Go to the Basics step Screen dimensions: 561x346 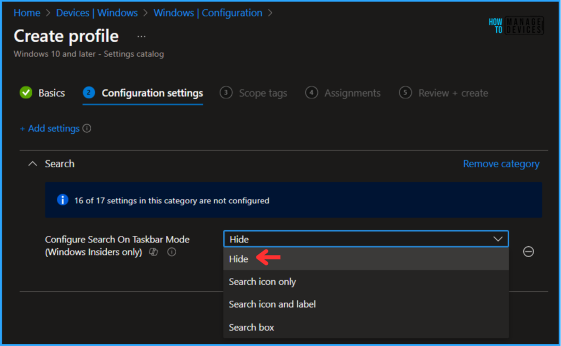43,93
